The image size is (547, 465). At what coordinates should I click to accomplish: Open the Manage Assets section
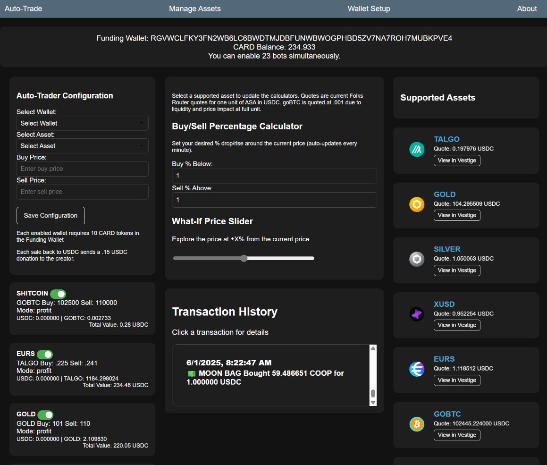click(194, 8)
